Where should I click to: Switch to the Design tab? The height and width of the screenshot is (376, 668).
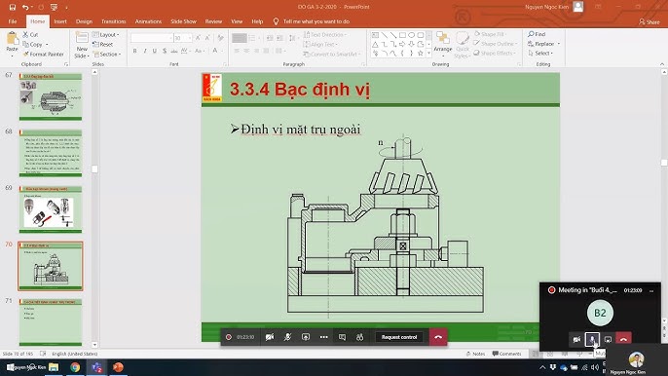pyautogui.click(x=84, y=21)
